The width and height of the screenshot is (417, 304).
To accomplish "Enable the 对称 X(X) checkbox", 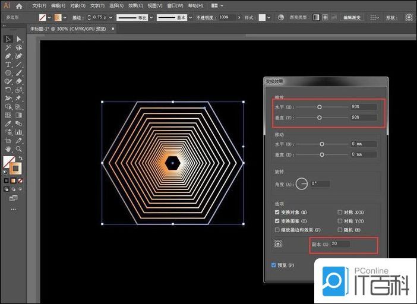I will point(340,212).
